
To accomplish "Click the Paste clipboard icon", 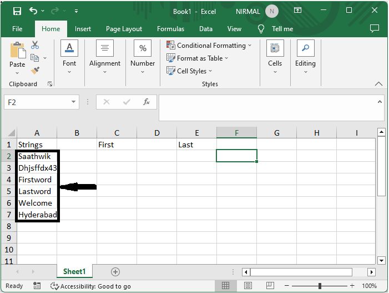I will pyautogui.click(x=17, y=50).
